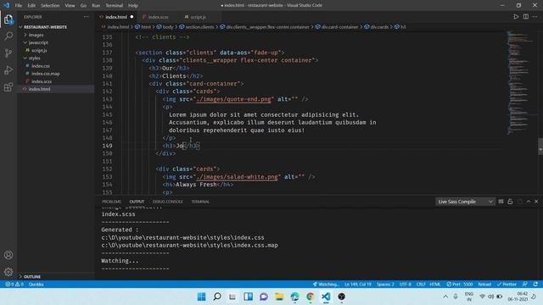The height and width of the screenshot is (305, 543).
Task: Open the Go menu
Action: pos(83,5)
